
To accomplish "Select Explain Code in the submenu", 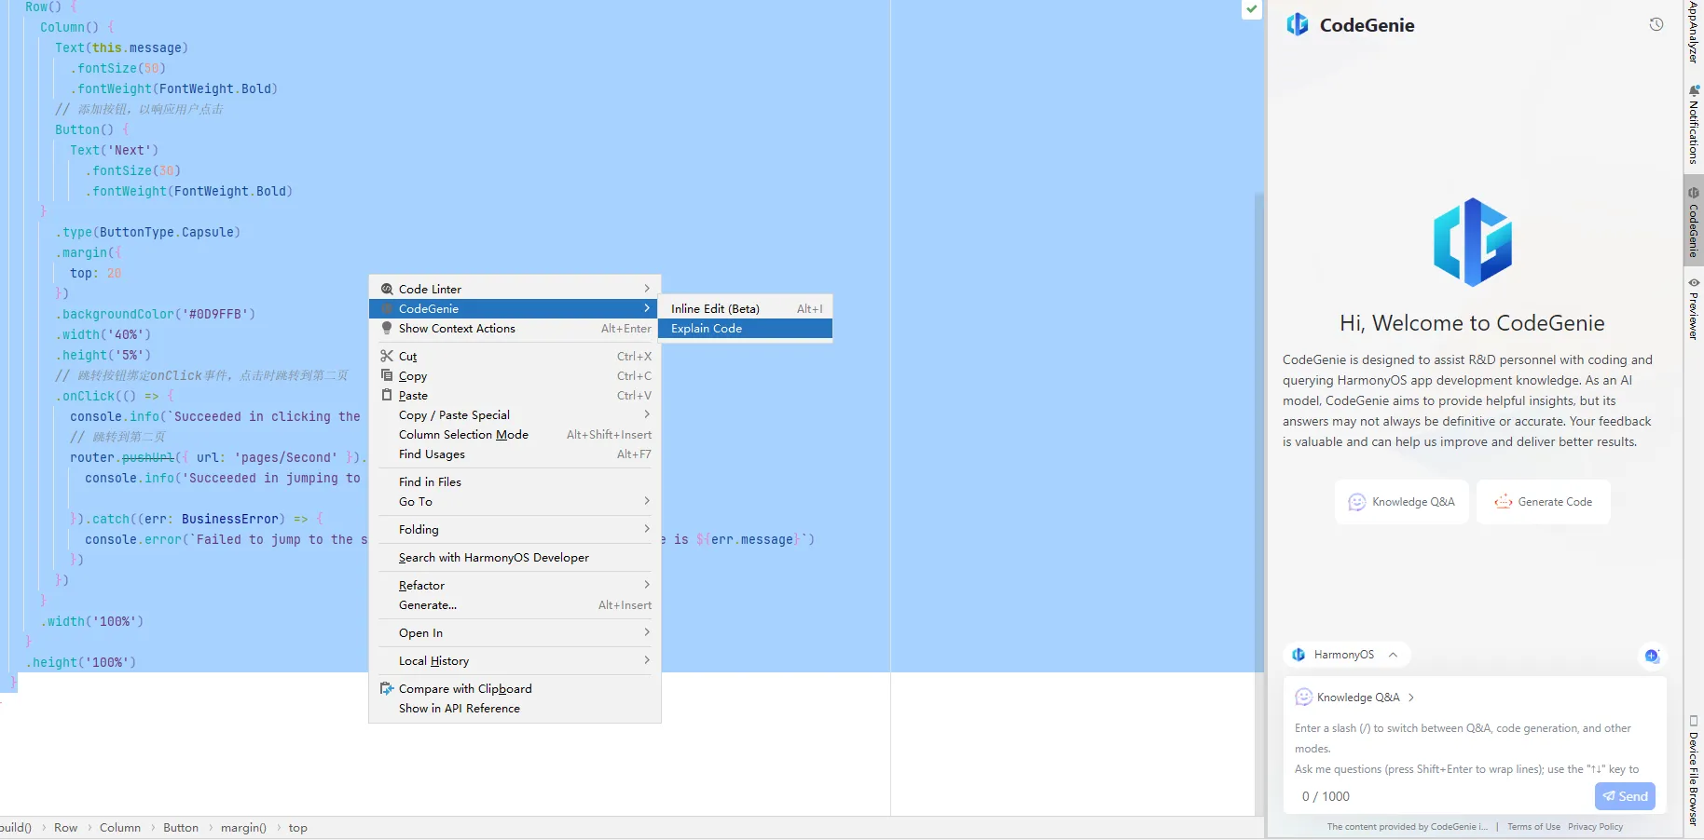I will point(745,329).
